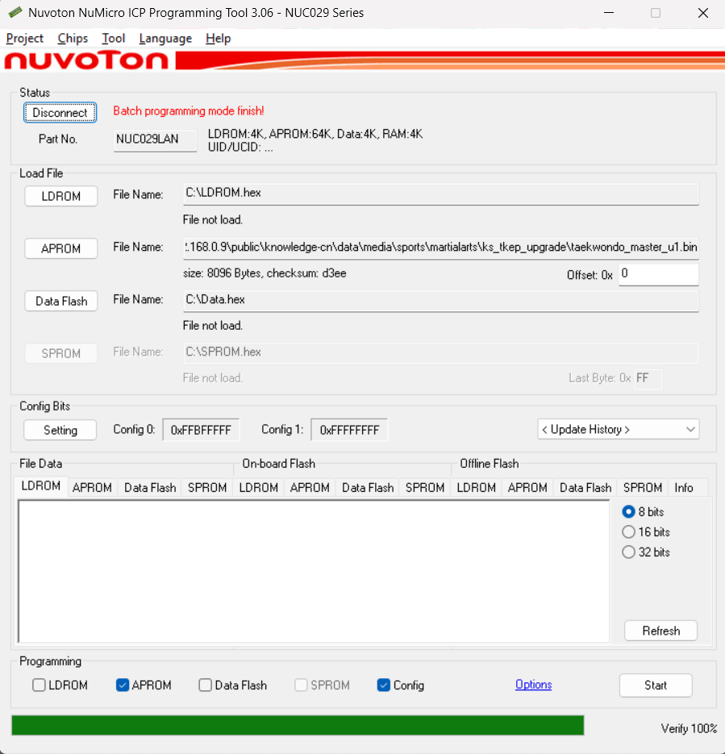Open the Config Bits Setting button
Image resolution: width=725 pixels, height=754 pixels.
point(60,430)
